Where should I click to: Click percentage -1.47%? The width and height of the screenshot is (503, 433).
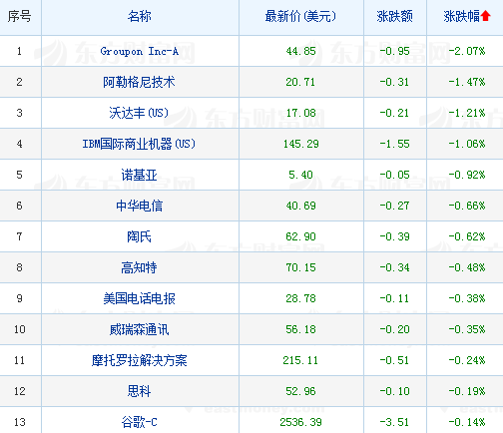467,82
